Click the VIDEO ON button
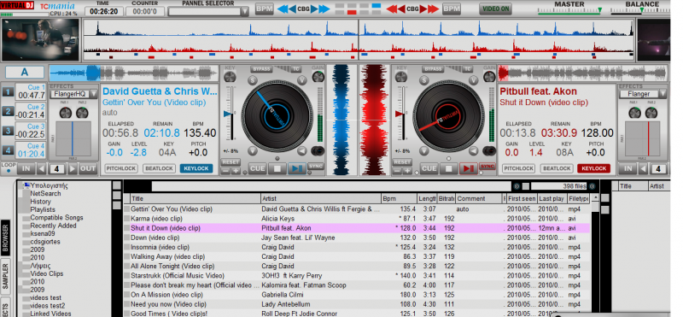This screenshot has height=317, width=683. (495, 9)
